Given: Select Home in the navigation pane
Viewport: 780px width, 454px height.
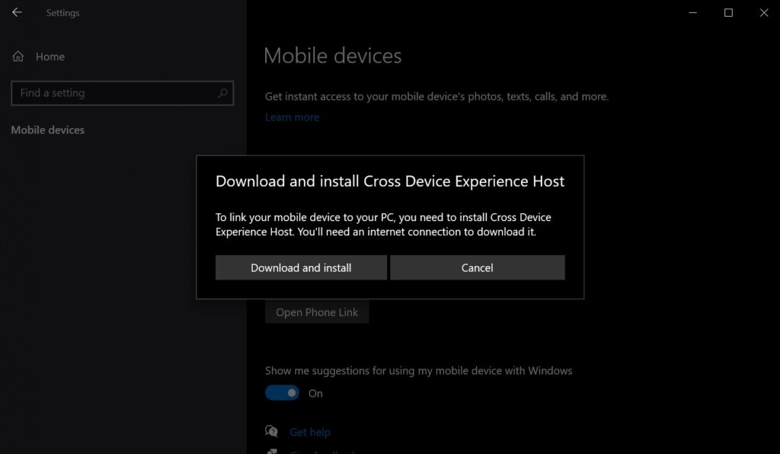Looking at the screenshot, I should 50,56.
